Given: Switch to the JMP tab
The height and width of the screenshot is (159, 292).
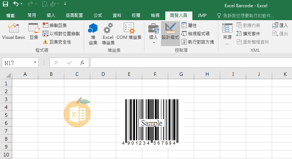Looking at the screenshot, I should 202,15.
